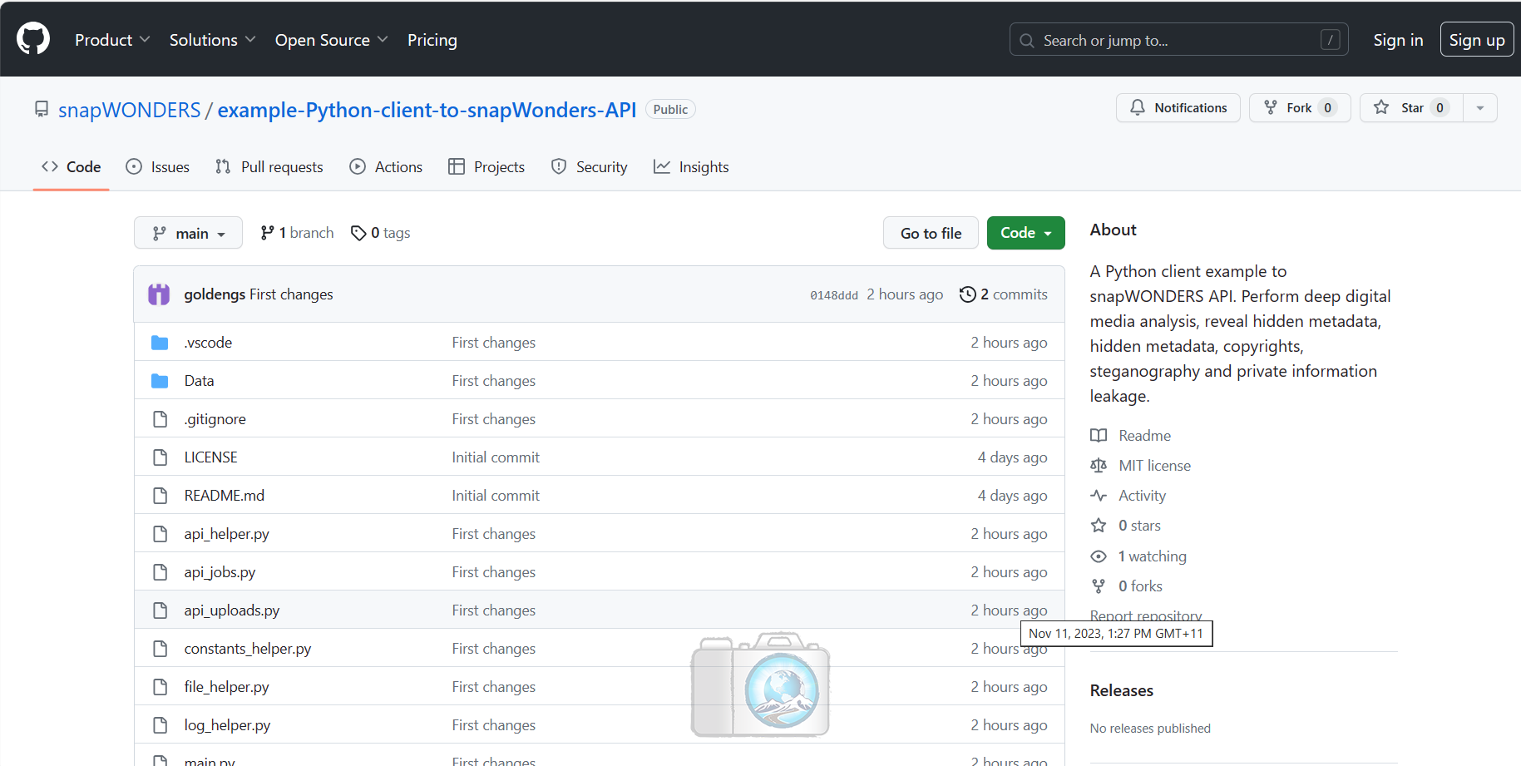
Task: Open the green Code dropdown button
Action: click(1025, 233)
